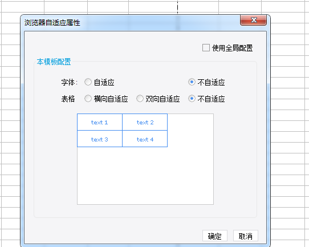Image resolution: width=309 pixels, height=247 pixels.
Task: Click the text 1 preview cell
Action: pos(100,122)
